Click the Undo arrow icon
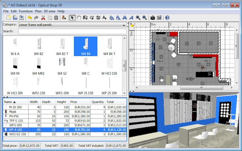The image size is (242, 151). pos(29,18)
